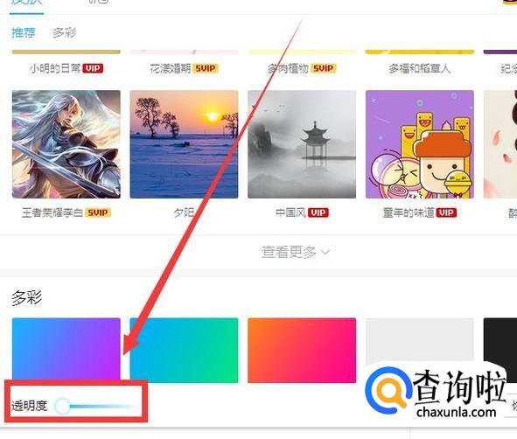The height and width of the screenshot is (439, 517).
Task: Expand the 查看更多 chevron
Action: pos(325,252)
